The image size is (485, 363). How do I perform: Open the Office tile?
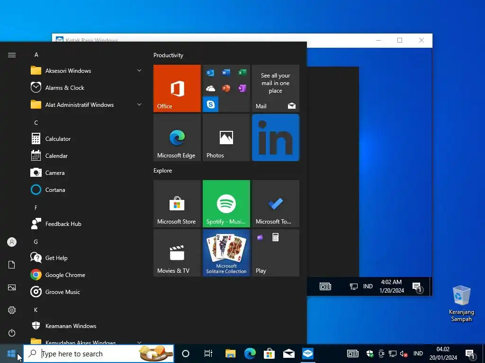(x=177, y=88)
